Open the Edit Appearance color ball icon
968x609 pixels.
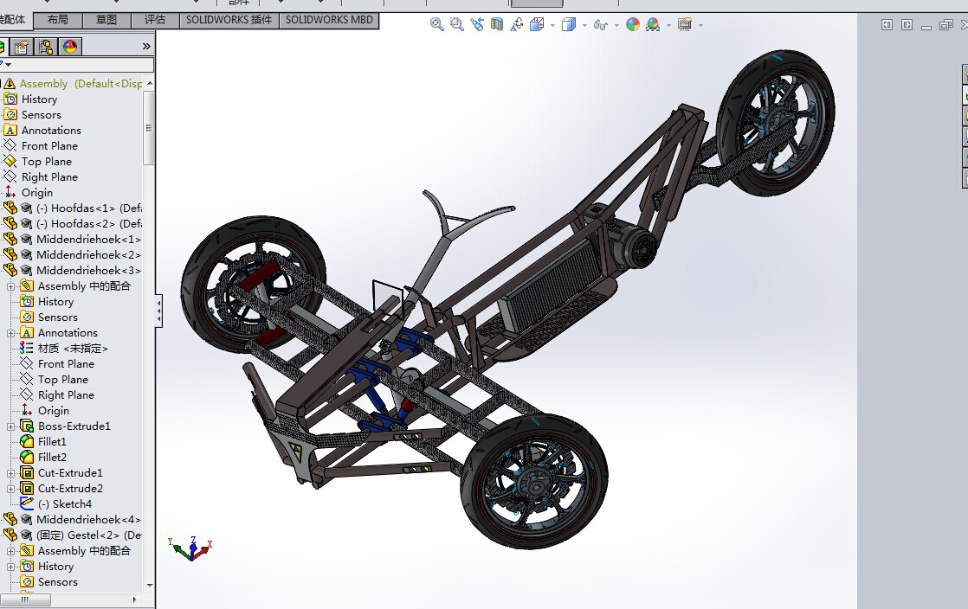pos(633,25)
